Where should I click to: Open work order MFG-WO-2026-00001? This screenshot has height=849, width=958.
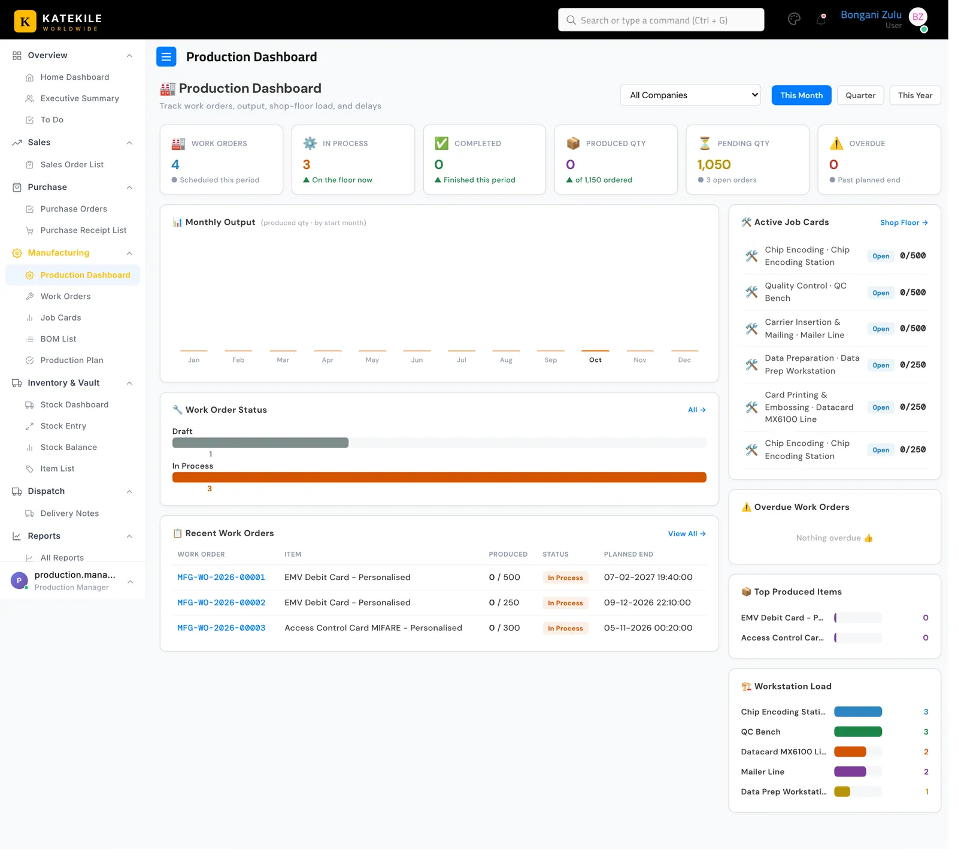point(221,578)
